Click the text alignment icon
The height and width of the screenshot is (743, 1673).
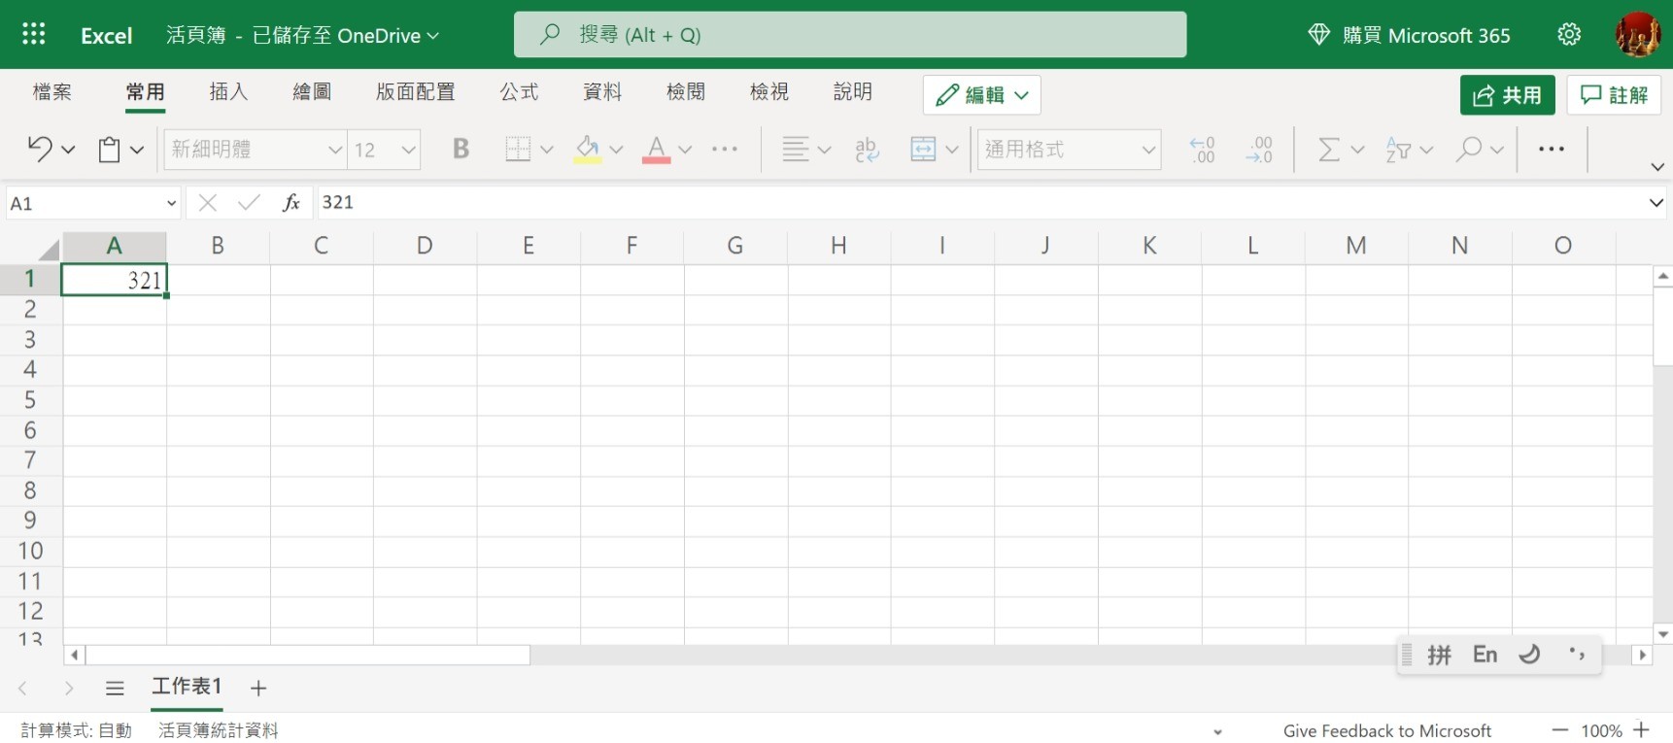(796, 149)
